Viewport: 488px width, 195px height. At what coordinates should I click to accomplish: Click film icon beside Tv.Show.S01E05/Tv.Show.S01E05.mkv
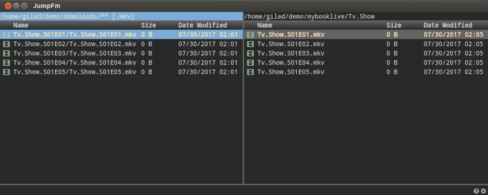tap(7, 72)
